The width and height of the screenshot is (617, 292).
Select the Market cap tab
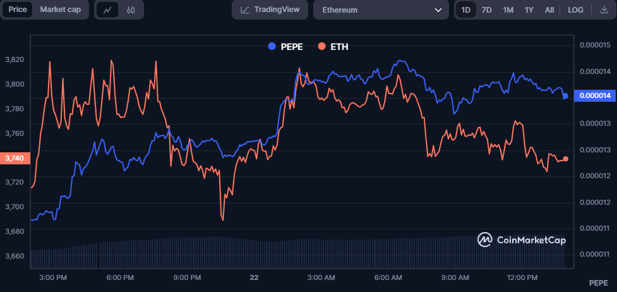[61, 9]
